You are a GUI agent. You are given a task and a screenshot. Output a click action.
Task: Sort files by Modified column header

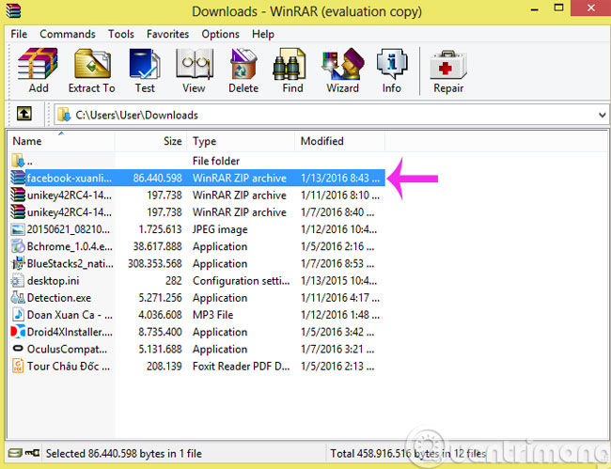point(339,141)
